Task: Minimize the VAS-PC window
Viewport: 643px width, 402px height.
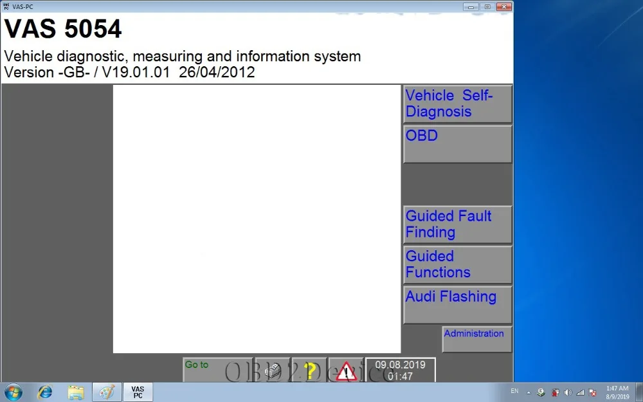Action: pyautogui.click(x=471, y=7)
